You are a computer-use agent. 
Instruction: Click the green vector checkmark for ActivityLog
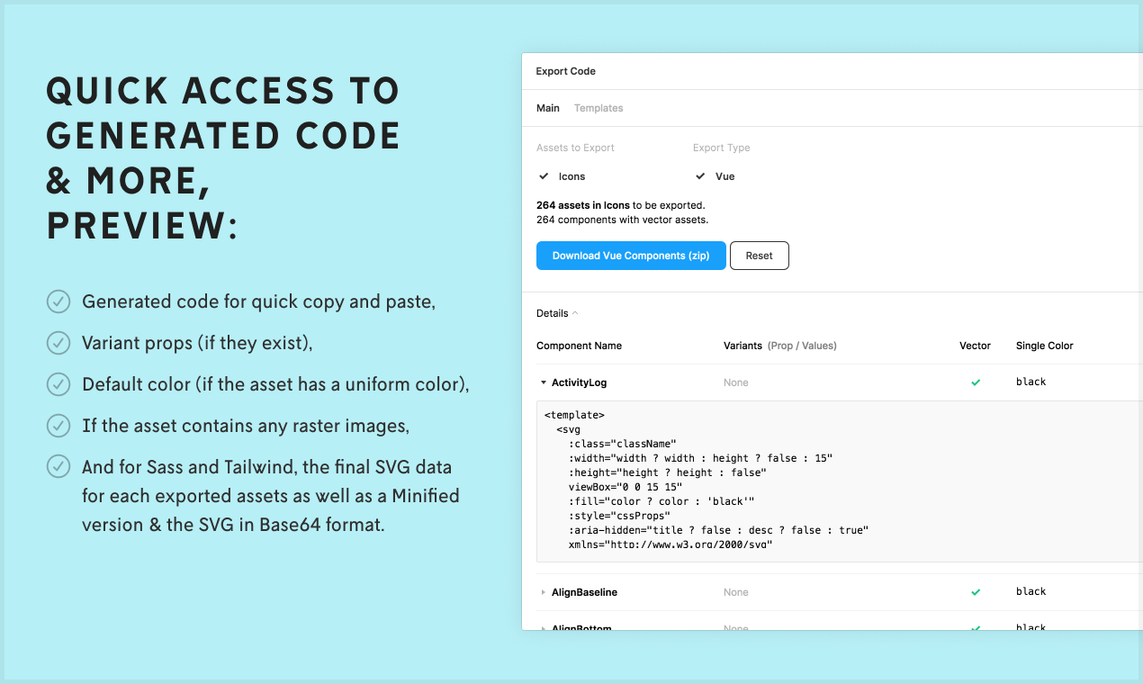click(x=976, y=382)
